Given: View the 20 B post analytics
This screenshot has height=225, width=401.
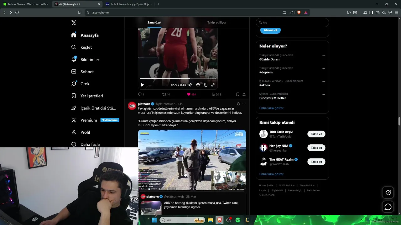Looking at the screenshot, I should pyautogui.click(x=216, y=94).
